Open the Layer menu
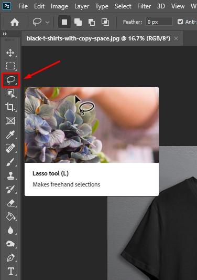Image resolution: width=197 pixels, height=280 pixels. point(82,6)
